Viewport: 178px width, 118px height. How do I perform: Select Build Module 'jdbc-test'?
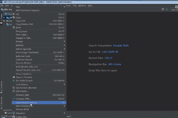39,67
